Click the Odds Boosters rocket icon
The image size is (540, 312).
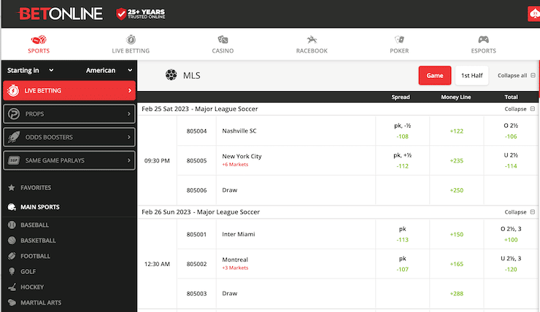(x=14, y=137)
